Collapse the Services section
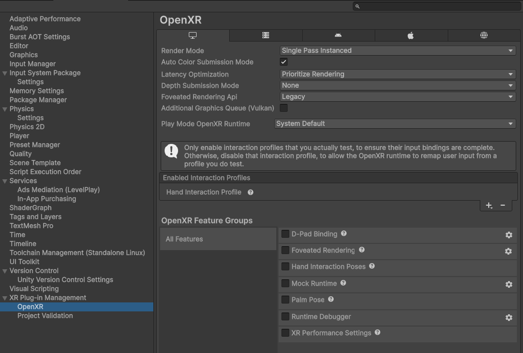The width and height of the screenshot is (523, 353). 4,181
